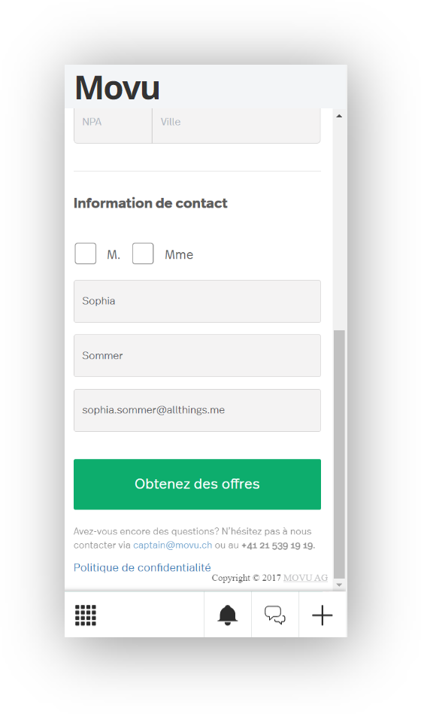Check the Mme checkbox
421x714 pixels.
tap(143, 254)
